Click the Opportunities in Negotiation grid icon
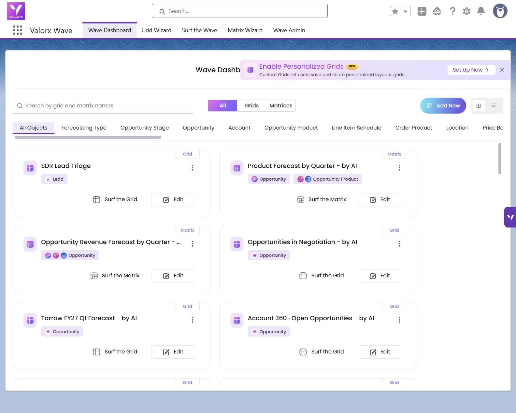 [237, 244]
